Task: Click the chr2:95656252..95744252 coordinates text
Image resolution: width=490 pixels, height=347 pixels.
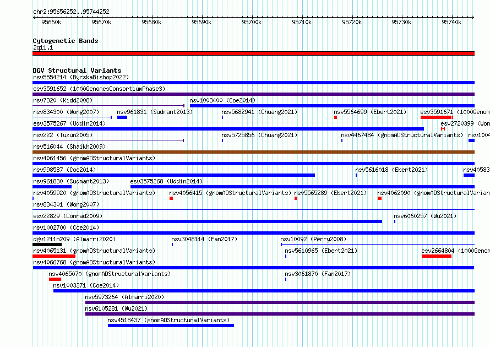Action: point(71,12)
